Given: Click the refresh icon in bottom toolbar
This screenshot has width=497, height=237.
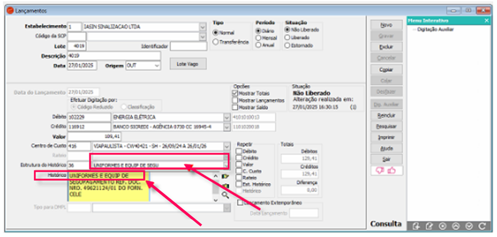Looking at the screenshot, I should pos(482,226).
